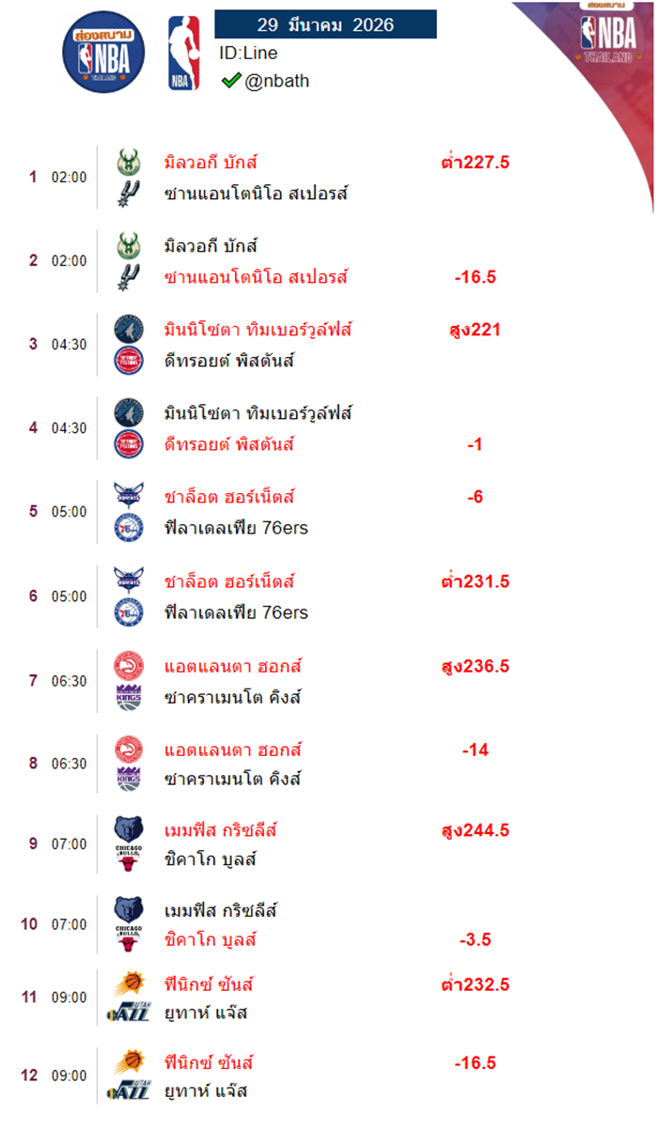
Task: Click the Charlotte Hornets logo in row 5
Action: pyautogui.click(x=128, y=496)
